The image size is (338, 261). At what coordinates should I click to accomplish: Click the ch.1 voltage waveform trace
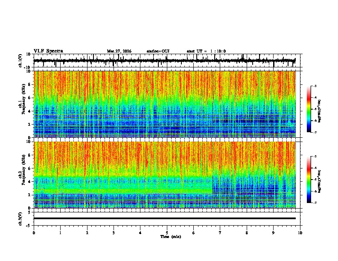[164, 61]
